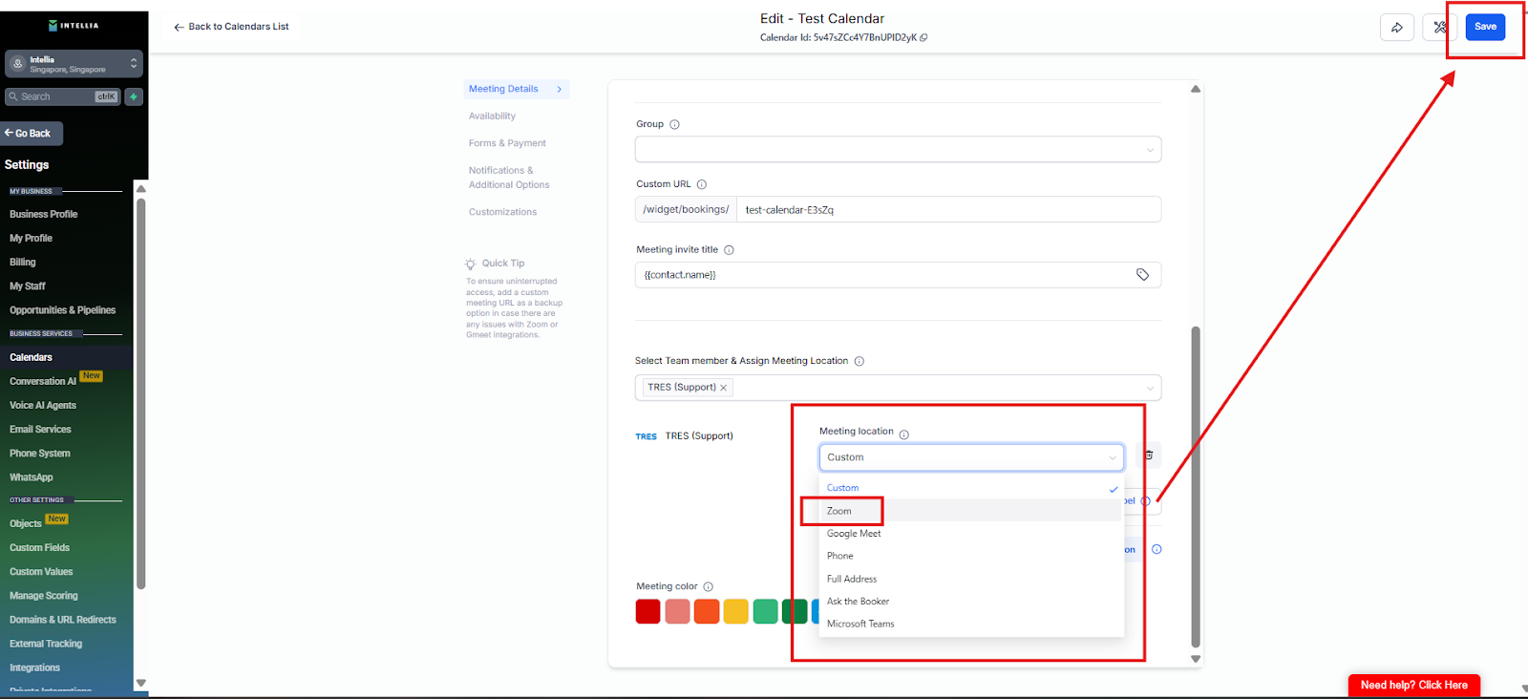Switch to the Meeting Details tab
1528x699 pixels.
click(517, 89)
